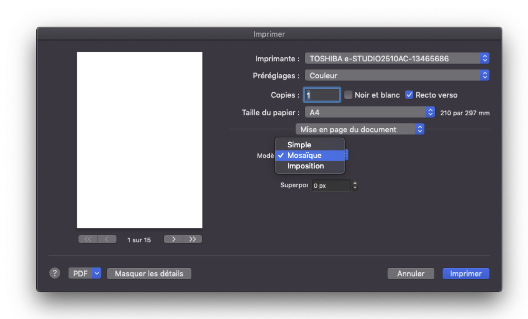Open the Préréglages Couleur dropdown
Viewport: 528px width, 319px height.
coord(397,76)
